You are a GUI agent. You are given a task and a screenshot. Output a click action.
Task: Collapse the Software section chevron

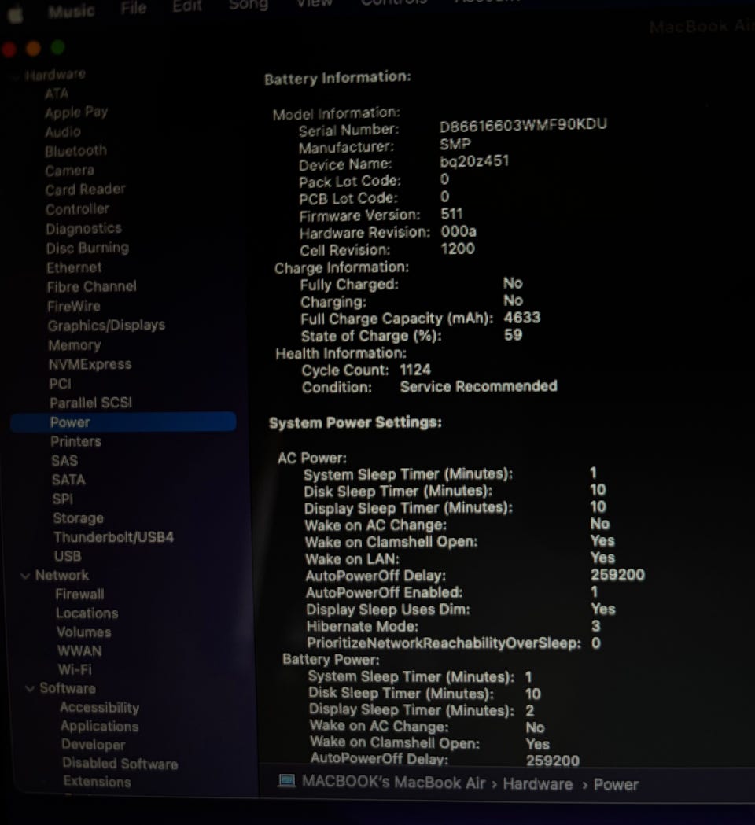pos(30,688)
